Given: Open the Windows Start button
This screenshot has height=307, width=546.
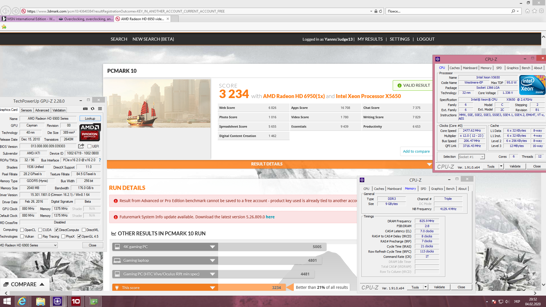Looking at the screenshot, I should (x=7, y=301).
